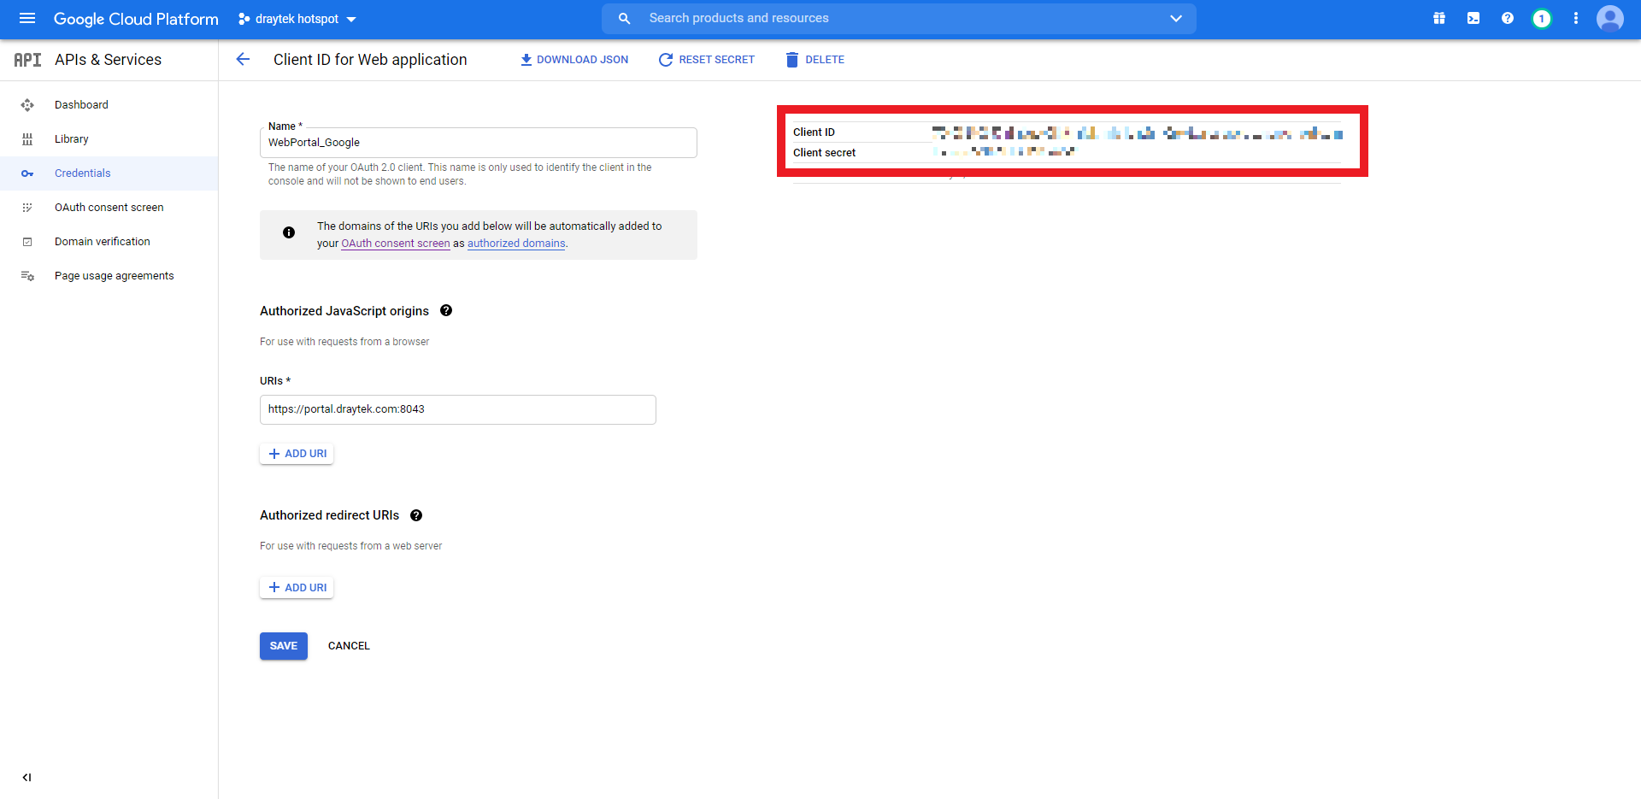Click the Client secret label
1641x799 pixels.
(824, 153)
